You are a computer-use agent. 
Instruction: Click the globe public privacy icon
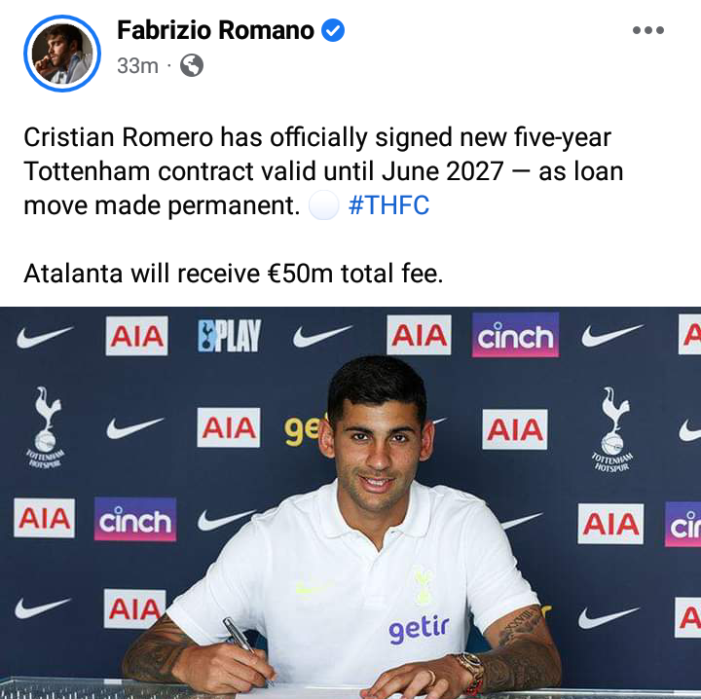[192, 65]
